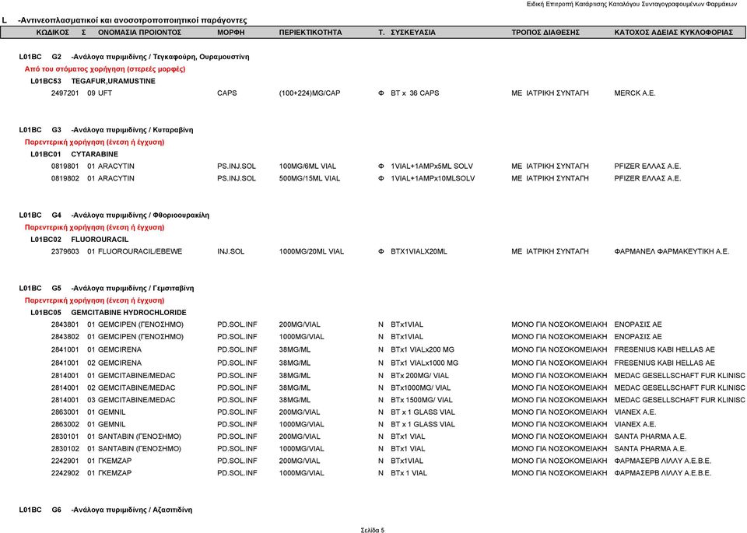The image size is (747, 533).
Task: Click content 100MG/6ML VIAL
Action: (307, 167)
